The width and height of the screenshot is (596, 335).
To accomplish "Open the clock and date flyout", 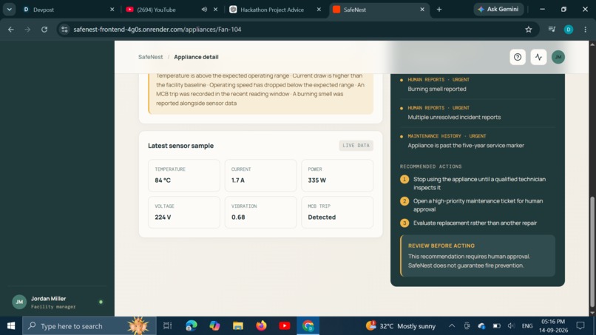I will (x=553, y=326).
